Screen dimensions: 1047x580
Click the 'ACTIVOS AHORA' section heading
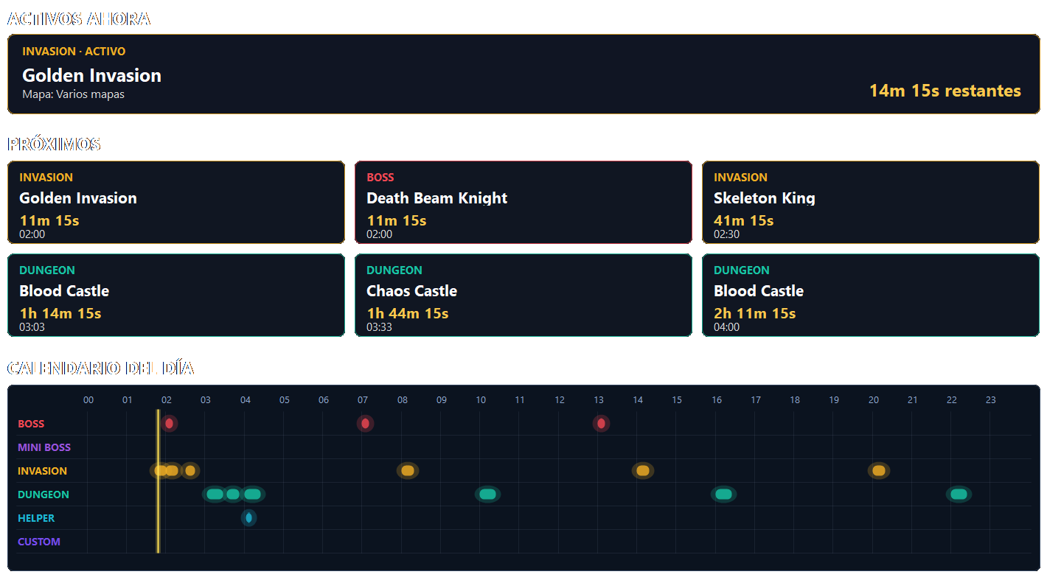pos(79,19)
